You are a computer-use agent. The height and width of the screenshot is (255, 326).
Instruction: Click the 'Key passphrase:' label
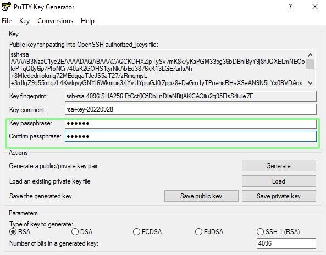click(31, 123)
